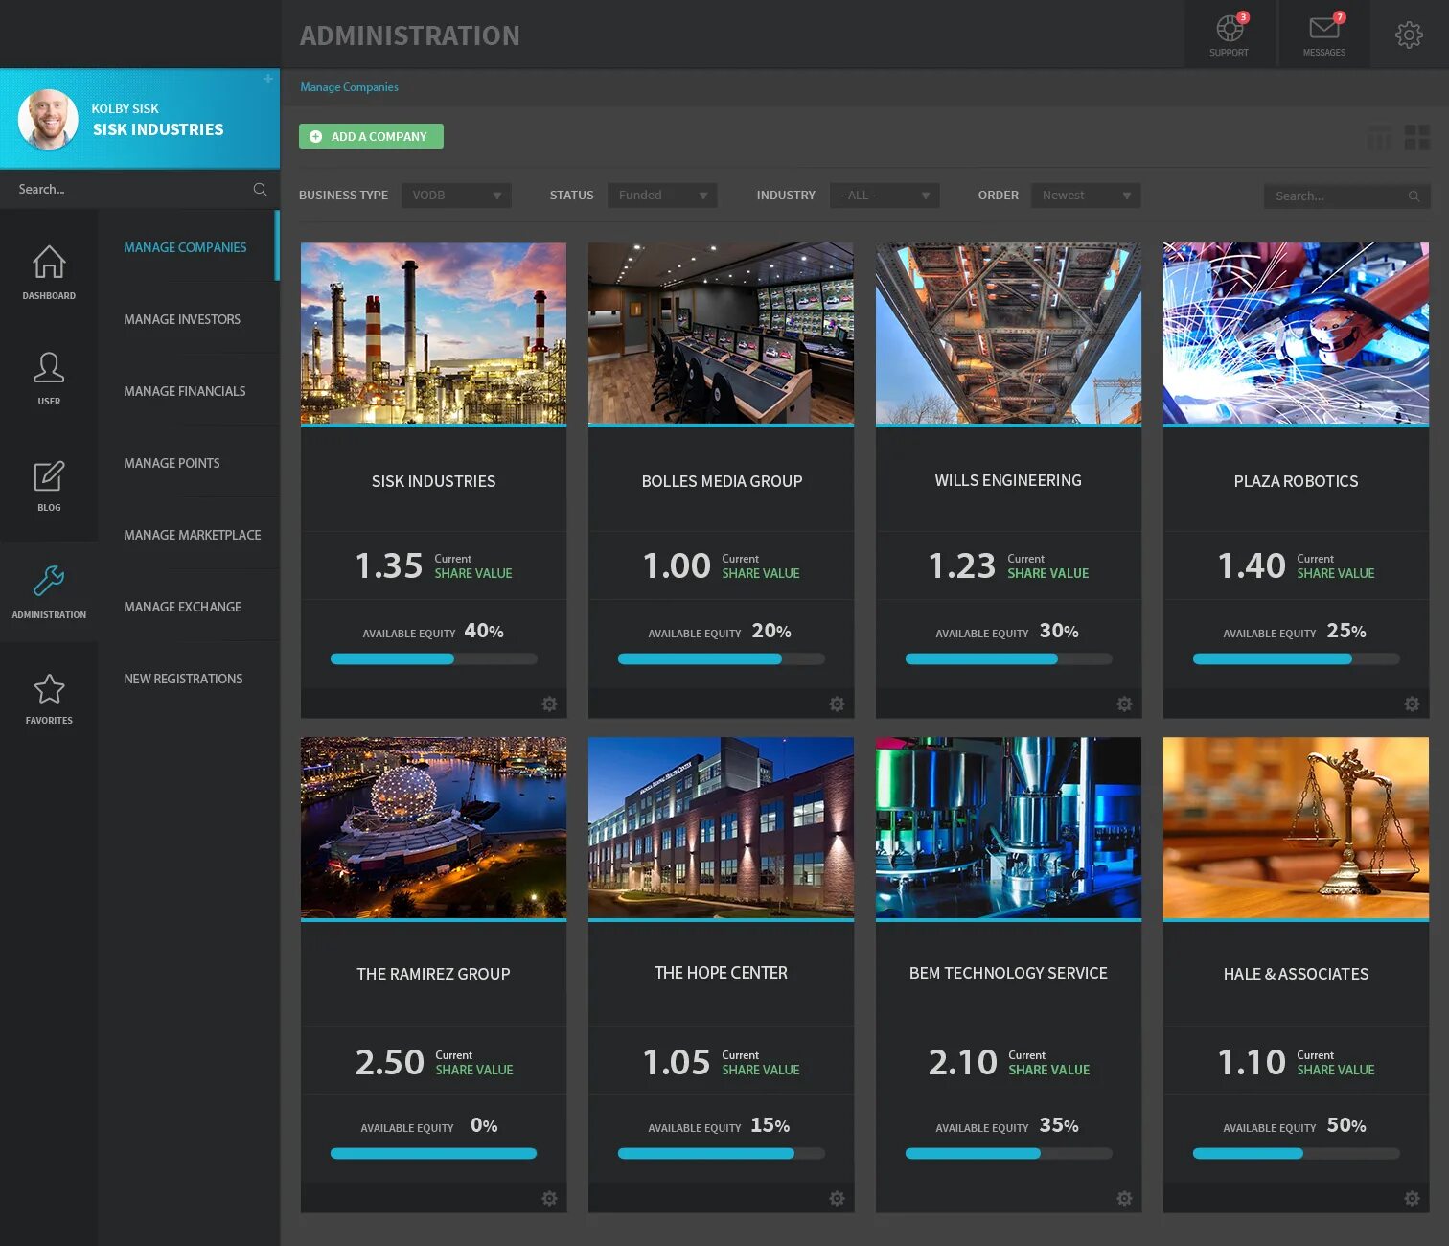Screen dimensions: 1449x1246
Task: Click gear icon on Hale & Associates card
Action: 1412,1198
